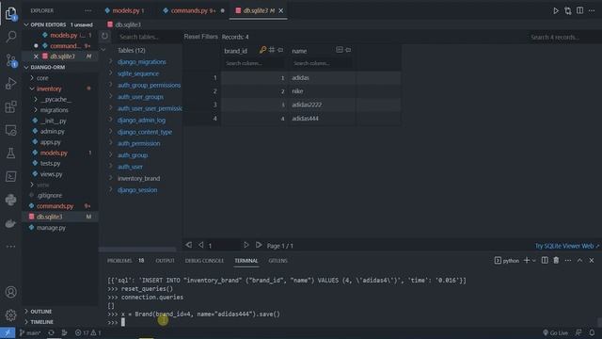Open inventory_brand table
Image resolution: width=602 pixels, height=339 pixels.
click(138, 178)
